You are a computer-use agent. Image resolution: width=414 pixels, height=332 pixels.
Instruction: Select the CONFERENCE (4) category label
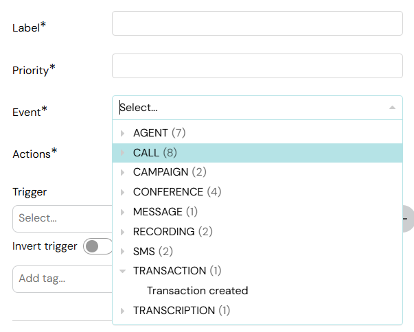pyautogui.click(x=177, y=192)
